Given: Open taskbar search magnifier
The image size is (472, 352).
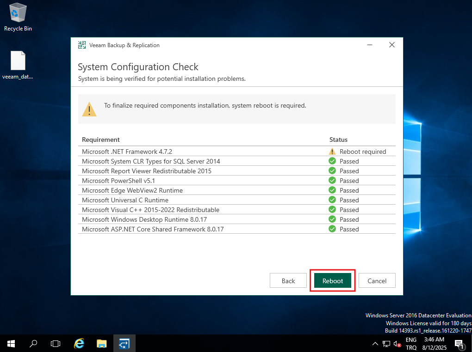Looking at the screenshot, I should (x=33, y=343).
